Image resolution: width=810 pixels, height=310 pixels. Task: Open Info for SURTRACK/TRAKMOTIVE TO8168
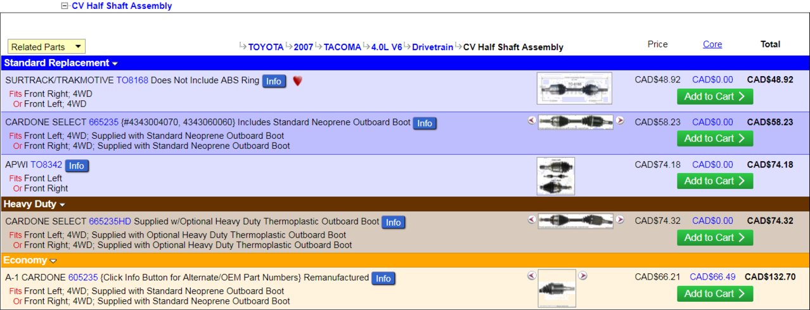pos(274,81)
